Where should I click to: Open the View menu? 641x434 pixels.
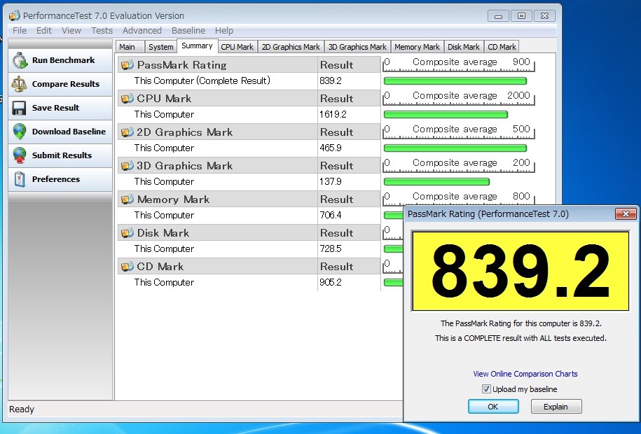[71, 31]
